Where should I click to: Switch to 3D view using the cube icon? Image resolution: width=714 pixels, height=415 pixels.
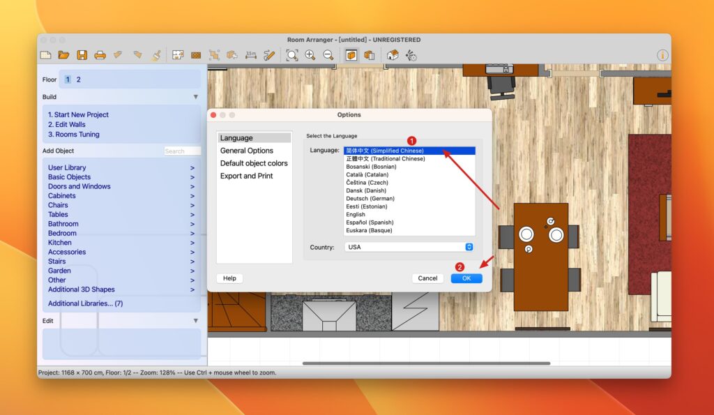pyautogui.click(x=351, y=55)
